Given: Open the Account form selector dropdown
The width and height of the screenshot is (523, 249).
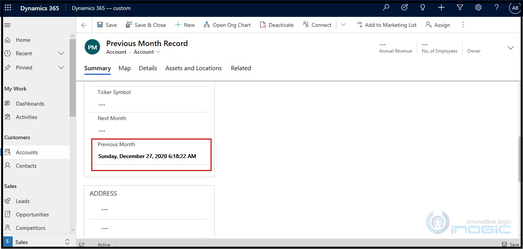Looking at the screenshot, I should click(147, 52).
